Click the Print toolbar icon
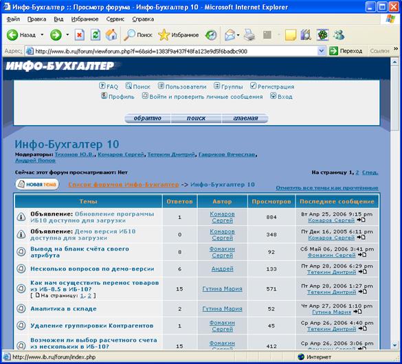The image size is (402, 364). [249, 35]
